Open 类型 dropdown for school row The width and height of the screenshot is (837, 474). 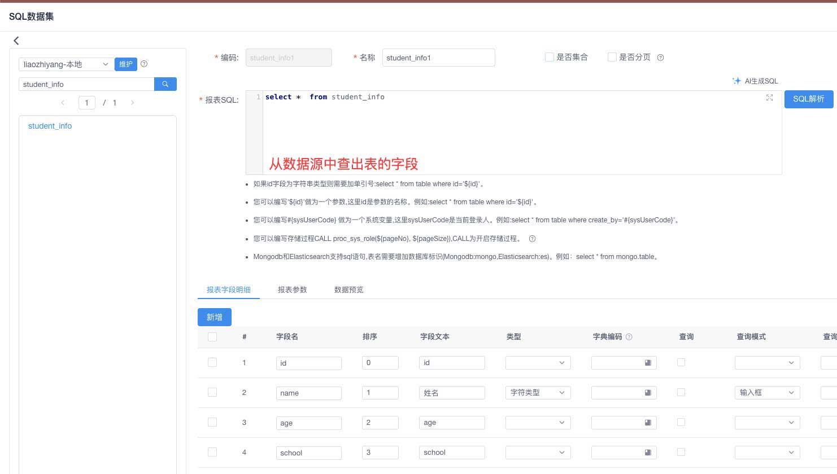tap(538, 453)
